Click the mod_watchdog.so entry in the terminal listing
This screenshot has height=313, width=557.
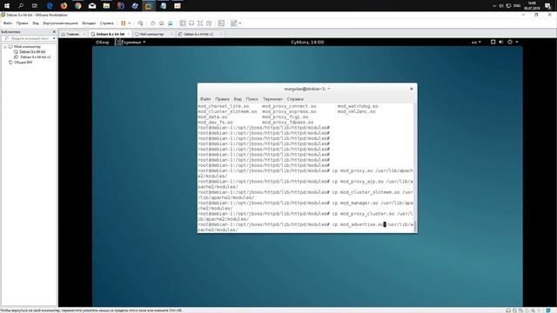358,106
